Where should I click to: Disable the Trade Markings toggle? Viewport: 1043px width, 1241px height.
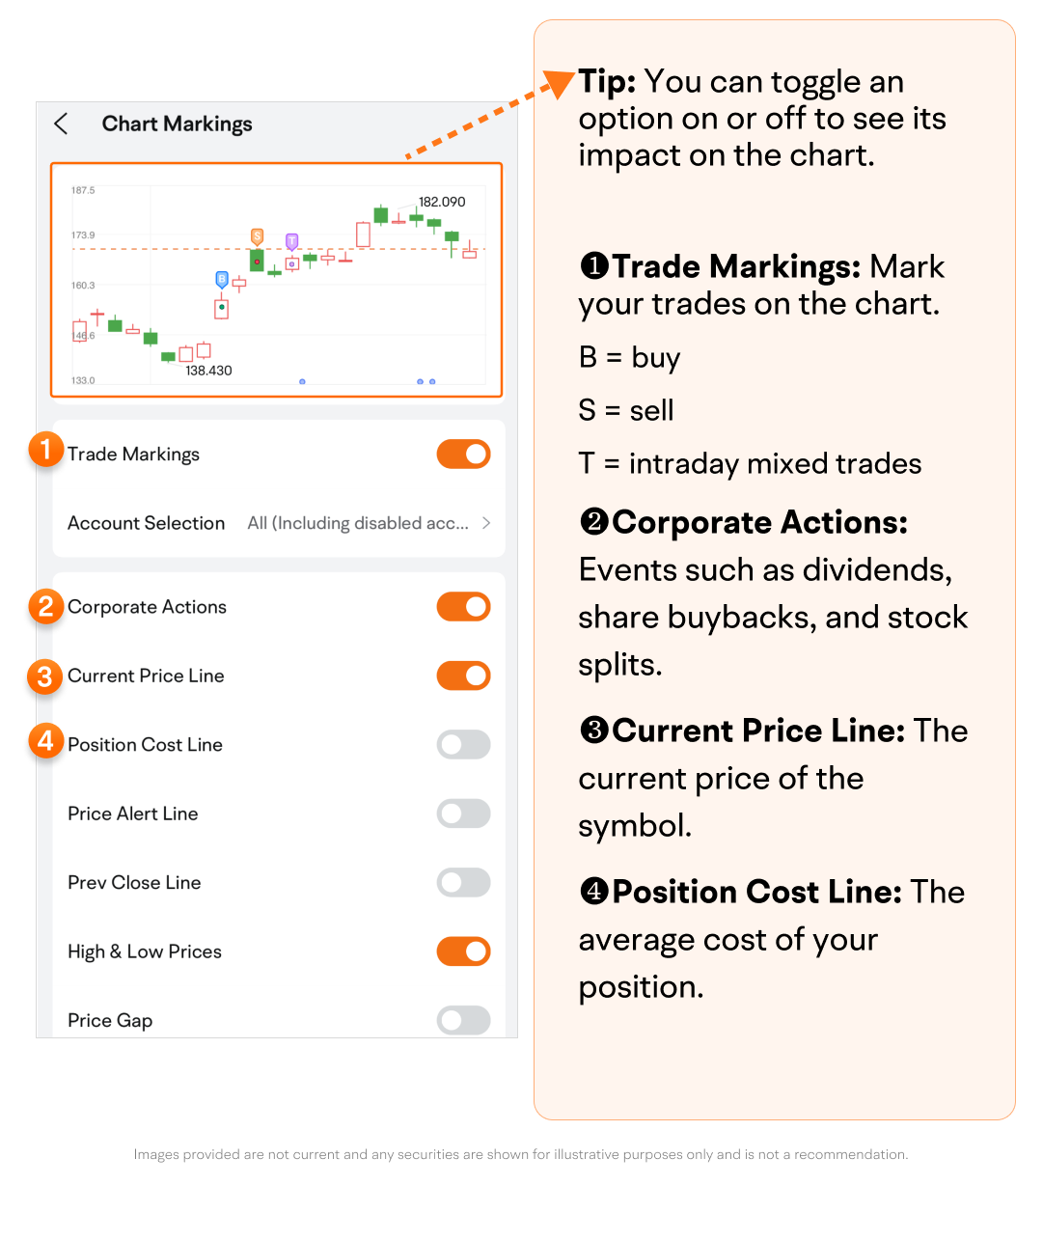[x=463, y=455]
